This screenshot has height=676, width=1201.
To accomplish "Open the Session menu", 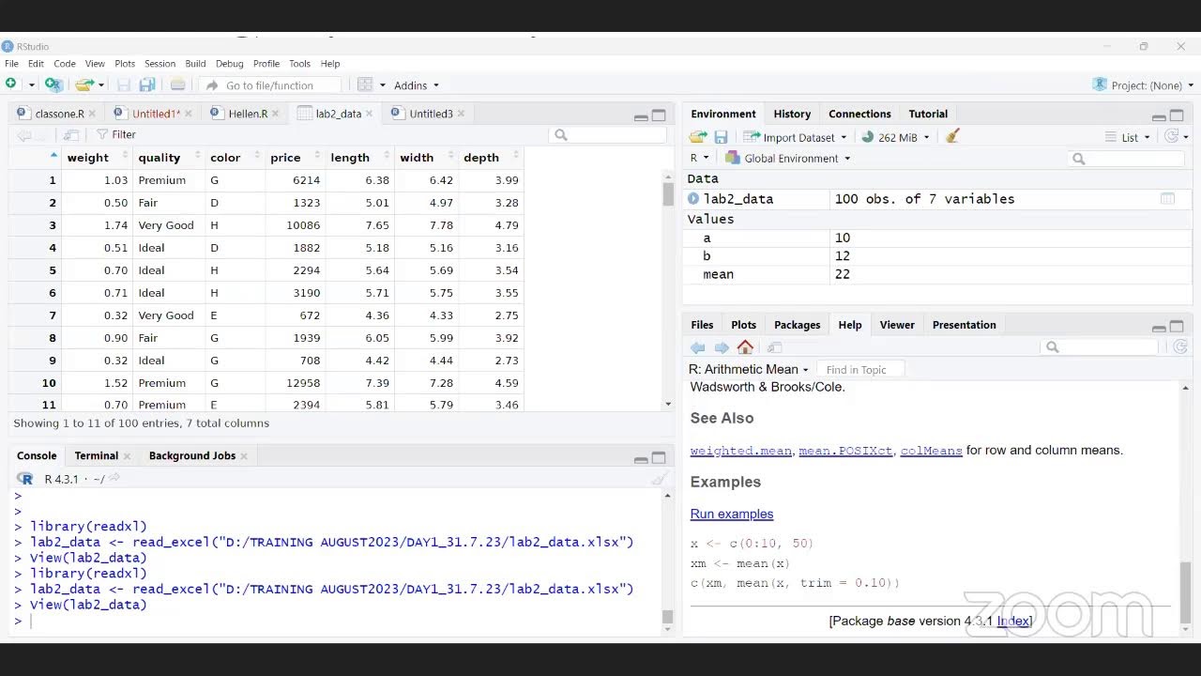I will [x=160, y=64].
